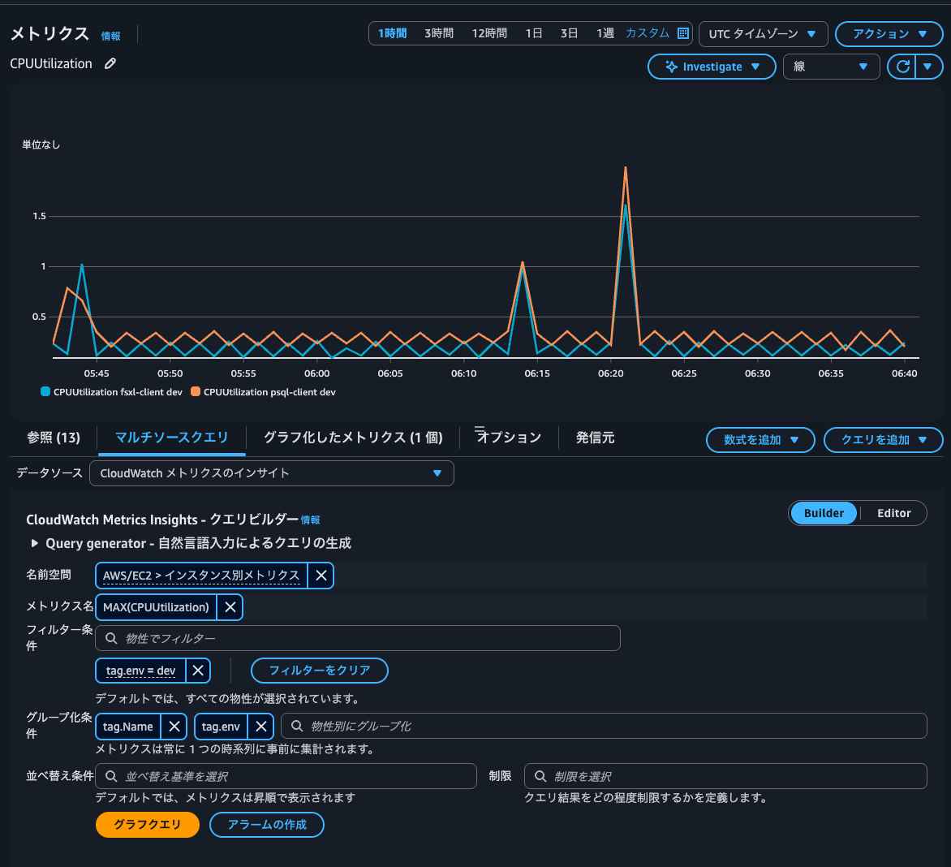Screen dimensions: 951x867
Task: Open the オプション tab
Action: (508, 436)
